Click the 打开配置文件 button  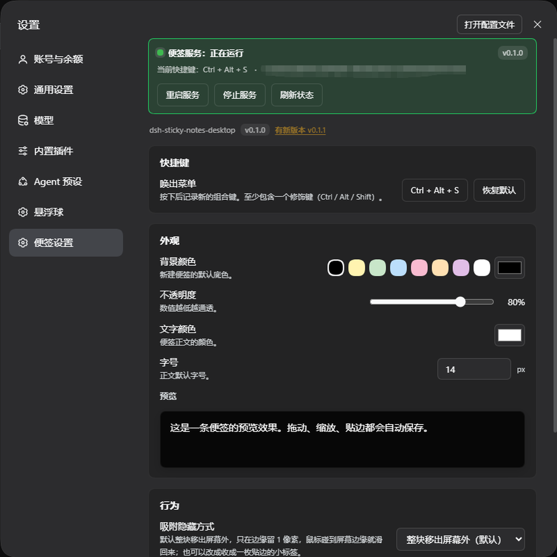[489, 24]
